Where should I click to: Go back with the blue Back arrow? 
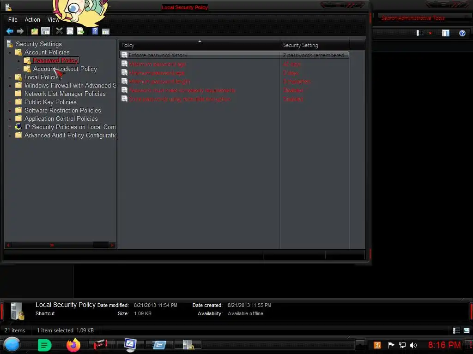pyautogui.click(x=10, y=31)
